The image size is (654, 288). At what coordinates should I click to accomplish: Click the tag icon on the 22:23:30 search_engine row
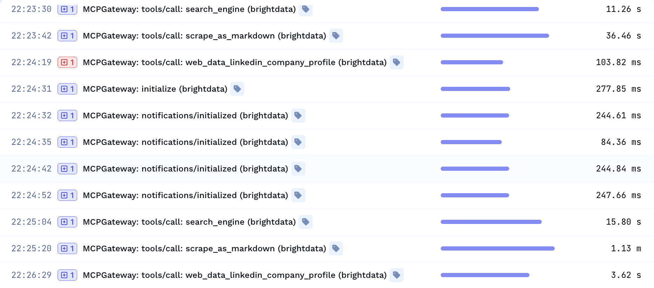coord(306,9)
